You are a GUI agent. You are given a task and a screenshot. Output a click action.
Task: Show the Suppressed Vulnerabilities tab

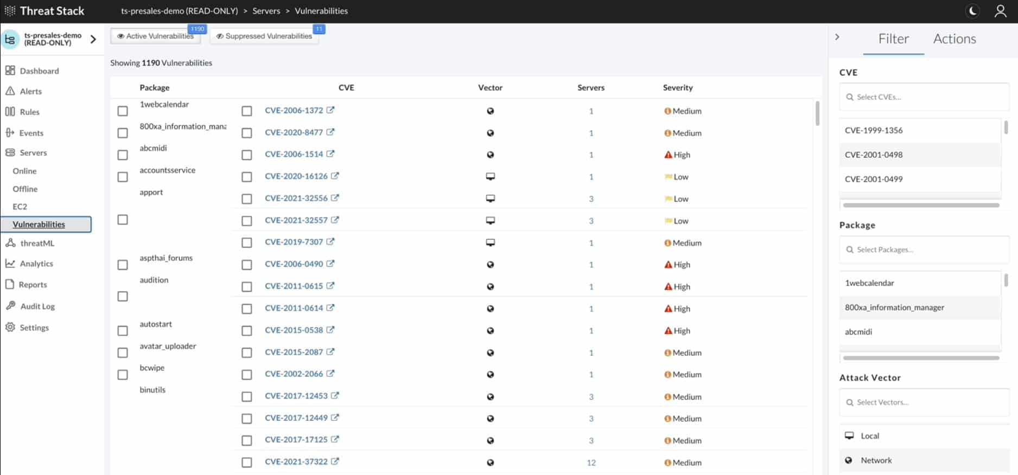pyautogui.click(x=264, y=36)
